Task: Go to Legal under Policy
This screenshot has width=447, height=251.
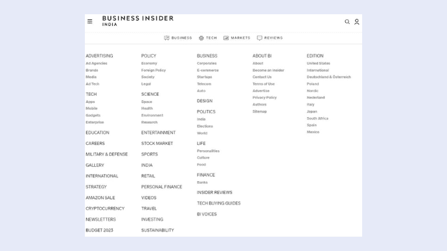Action: point(146,83)
